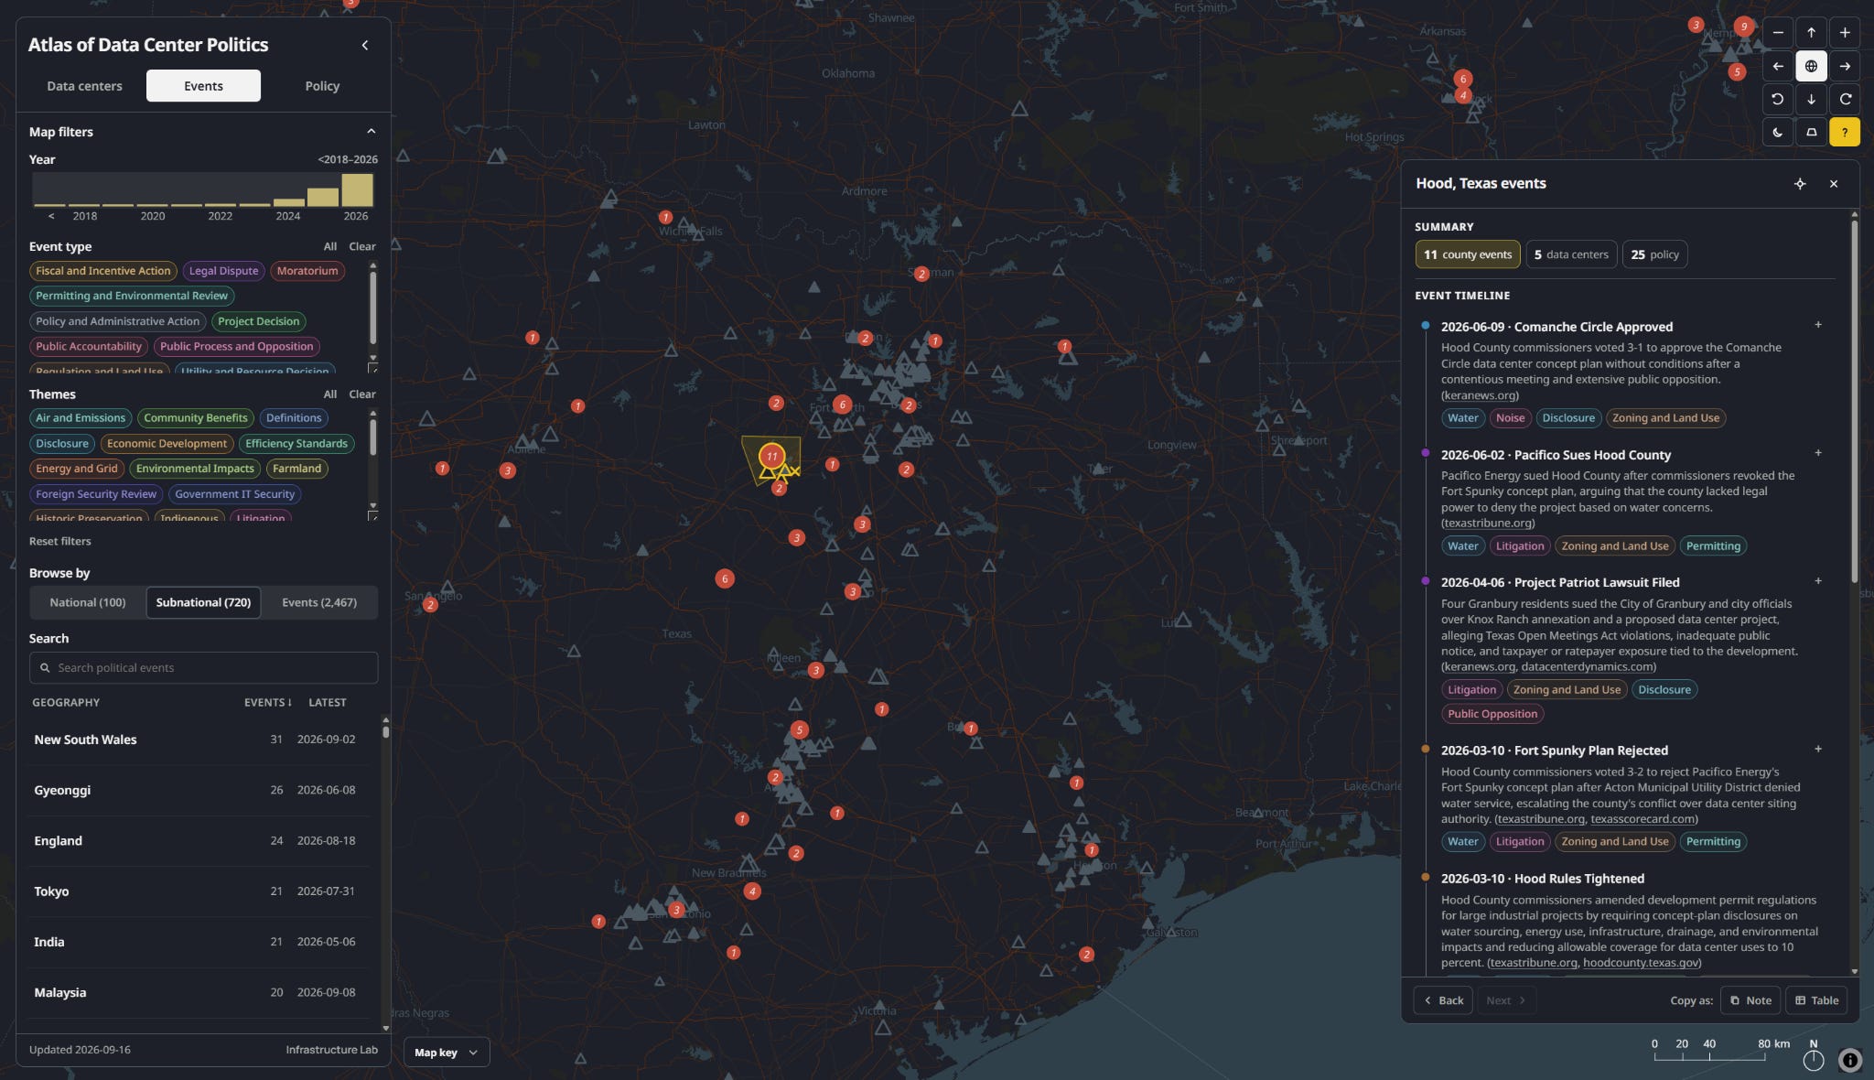
Task: Rotate map counterclockwise with the rotate icon
Action: (1777, 99)
